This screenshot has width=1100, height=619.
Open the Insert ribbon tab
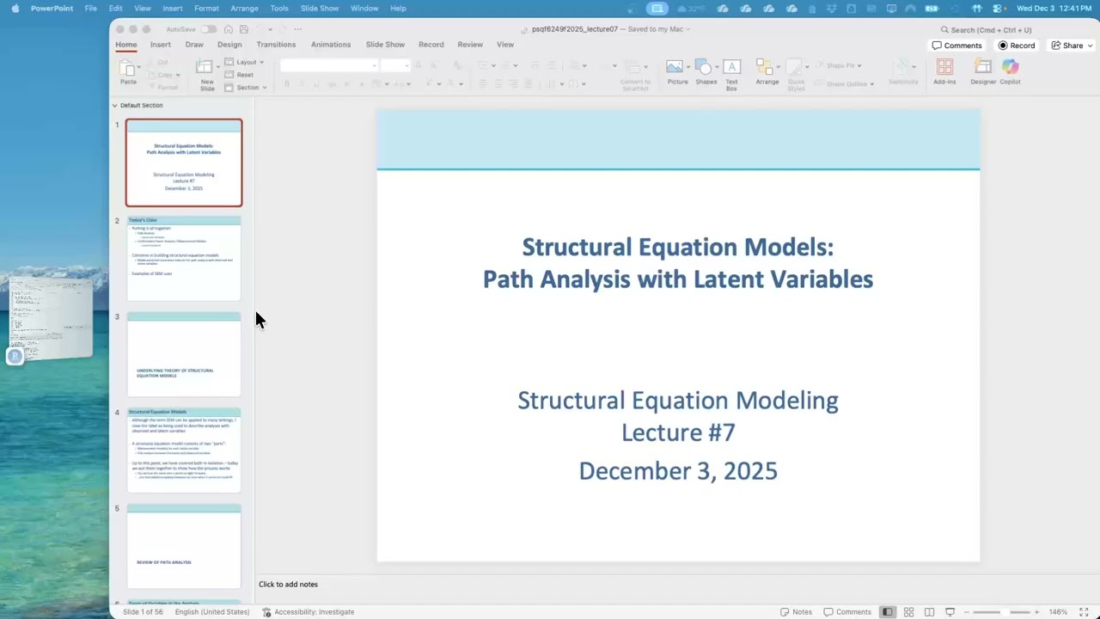pyautogui.click(x=161, y=45)
